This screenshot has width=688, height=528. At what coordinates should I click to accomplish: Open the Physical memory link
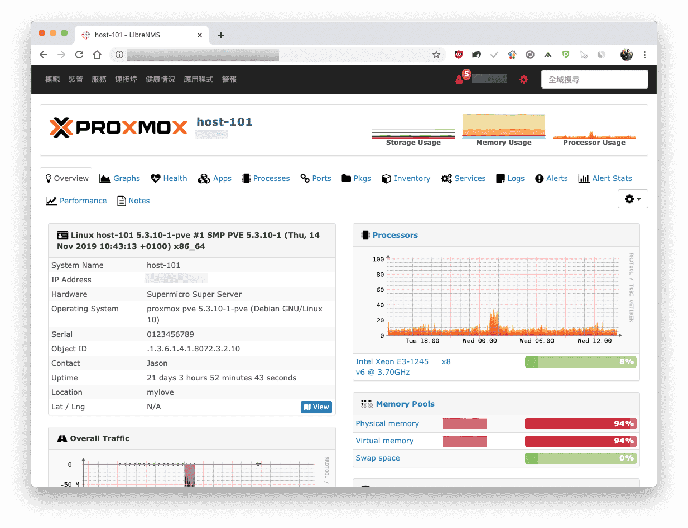[387, 423]
